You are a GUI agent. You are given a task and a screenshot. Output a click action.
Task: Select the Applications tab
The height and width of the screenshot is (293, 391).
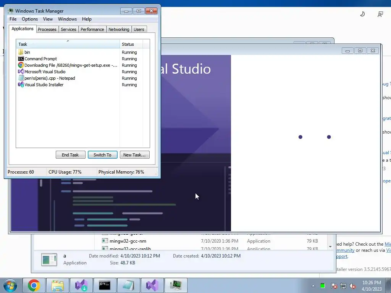pos(23,29)
